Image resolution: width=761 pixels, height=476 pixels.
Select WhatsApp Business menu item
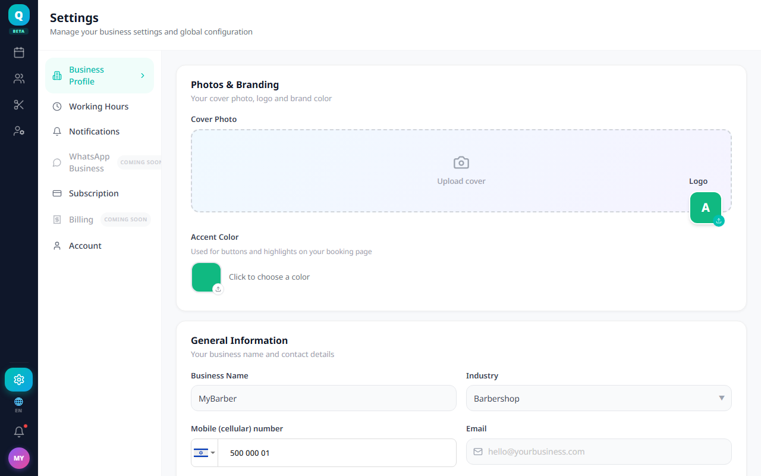click(x=99, y=162)
